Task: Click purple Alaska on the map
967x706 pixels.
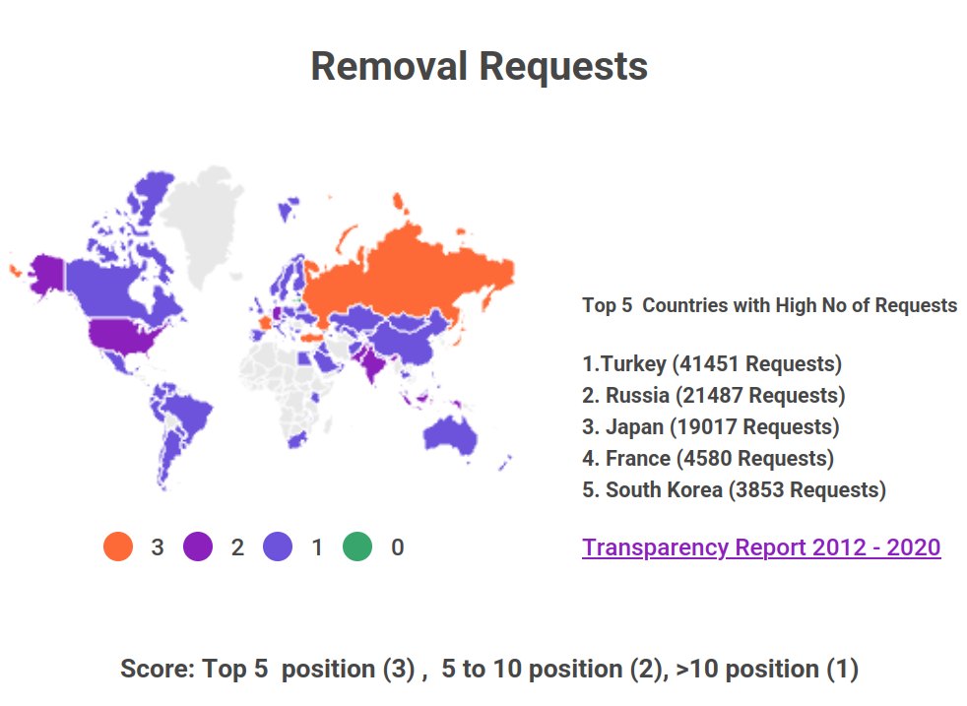Action: 44,271
